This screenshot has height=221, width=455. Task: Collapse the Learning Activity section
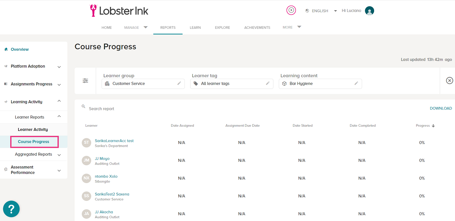(59, 101)
